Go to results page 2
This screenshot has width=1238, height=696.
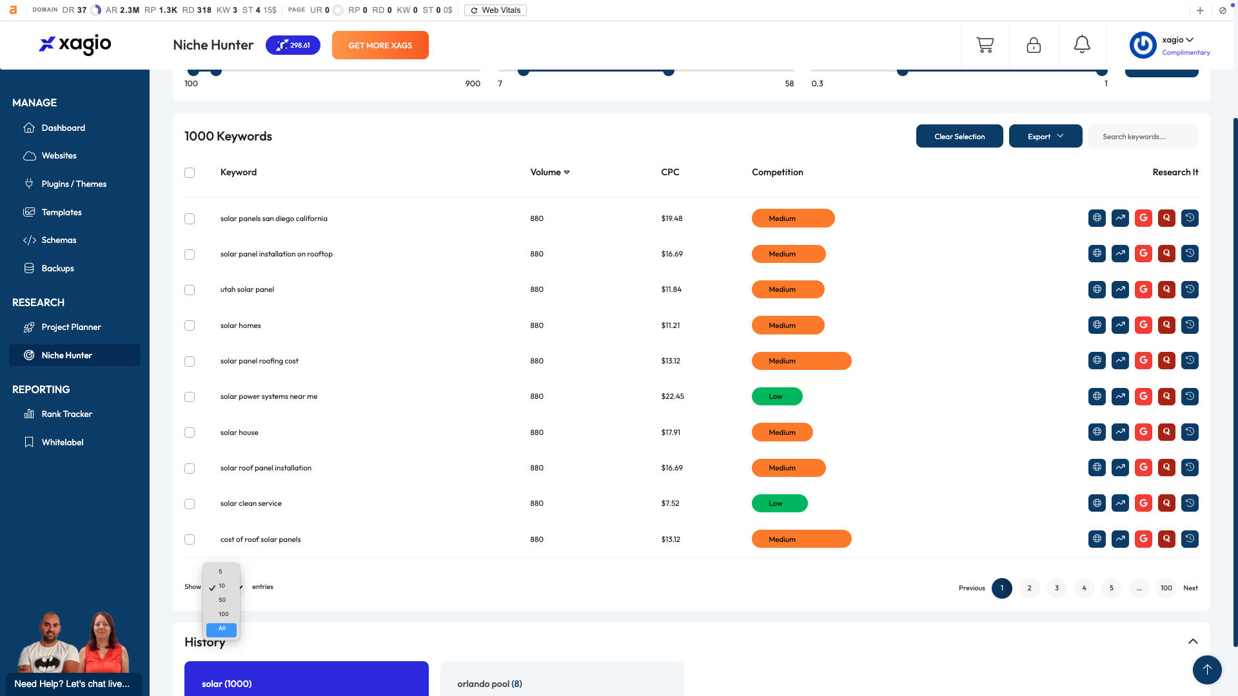click(1029, 588)
